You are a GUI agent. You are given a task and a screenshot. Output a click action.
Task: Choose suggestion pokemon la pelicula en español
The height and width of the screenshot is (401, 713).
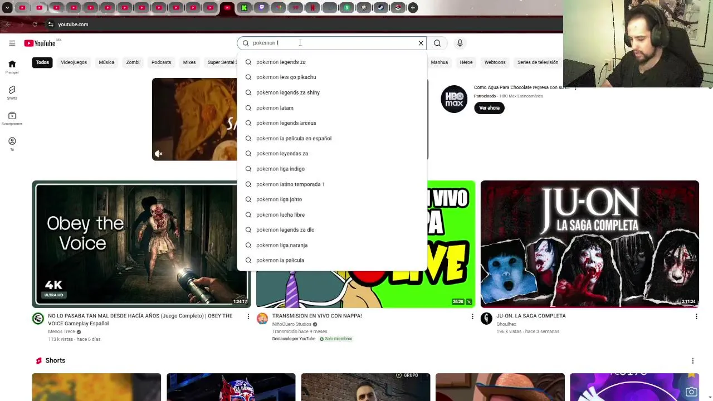pos(332,139)
